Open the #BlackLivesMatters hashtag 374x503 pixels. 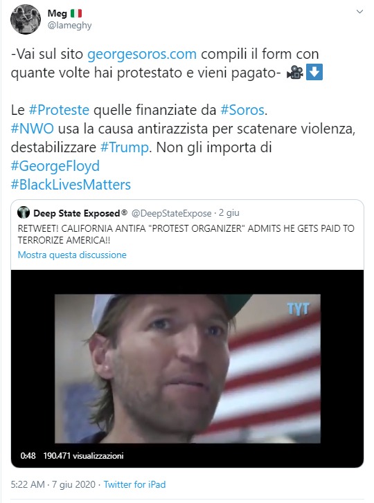pos(71,185)
